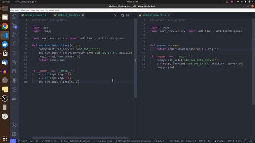
Task: Open the GitHub view in activity bar
Action: 14,80
